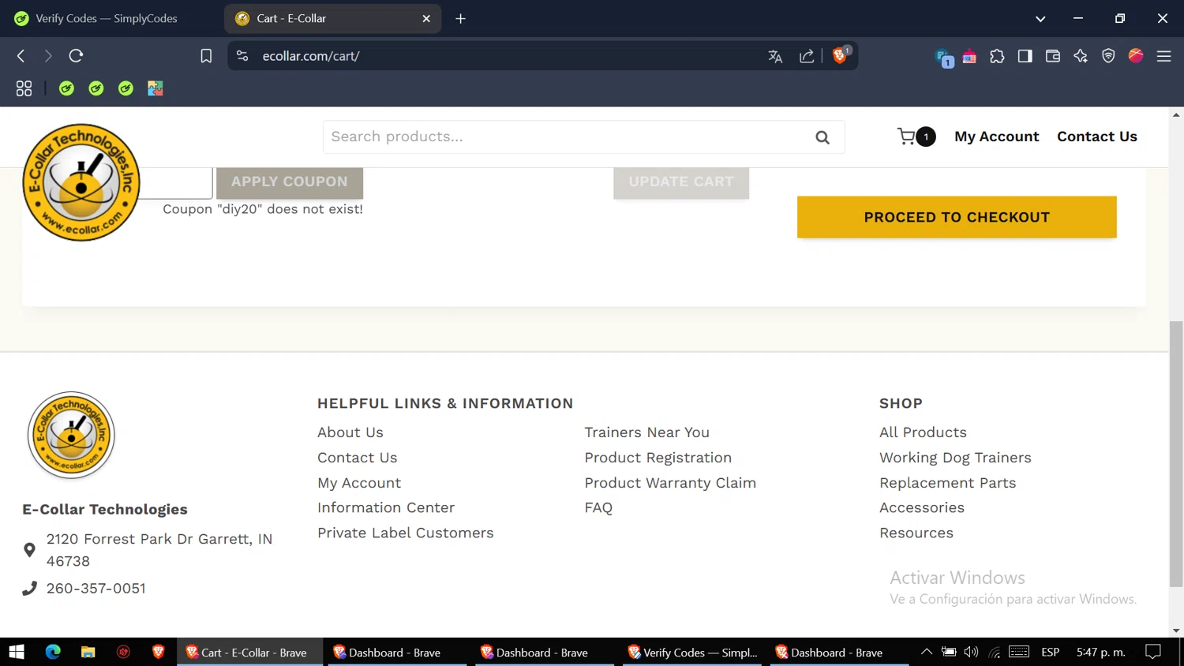Open the Private Label Customers link
The height and width of the screenshot is (666, 1184).
pyautogui.click(x=405, y=533)
